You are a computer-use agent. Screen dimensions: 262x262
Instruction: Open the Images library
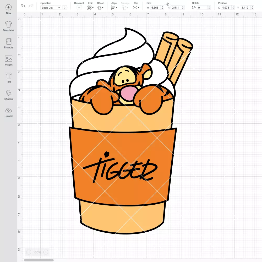pos(9,61)
